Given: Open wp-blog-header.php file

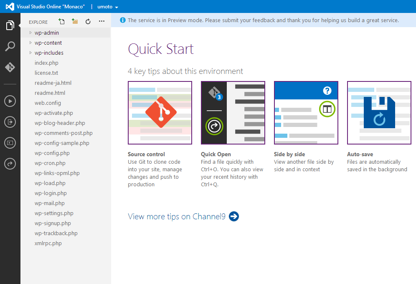Looking at the screenshot, I should (x=60, y=123).
